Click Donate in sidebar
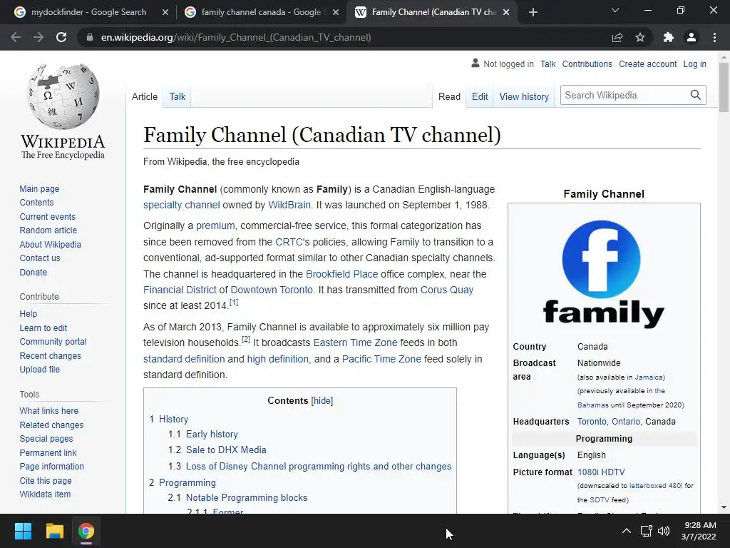Screen dimensions: 730x548 pyautogui.click(x=33, y=272)
